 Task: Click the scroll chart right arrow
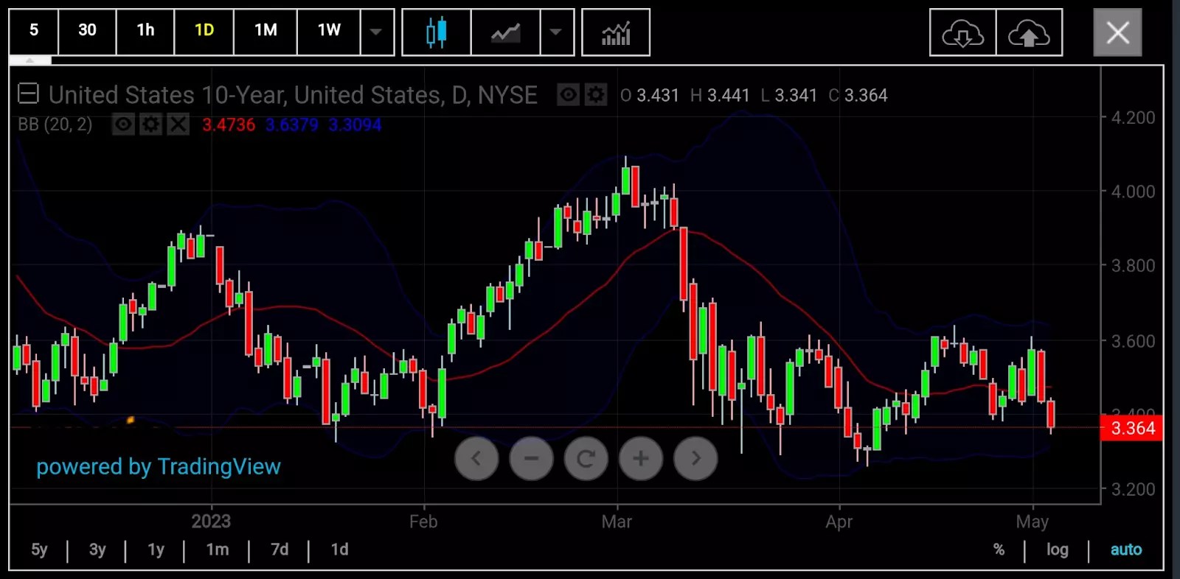click(695, 458)
